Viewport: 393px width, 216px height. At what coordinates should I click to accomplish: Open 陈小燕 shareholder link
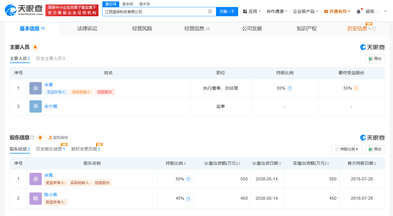(x=51, y=194)
